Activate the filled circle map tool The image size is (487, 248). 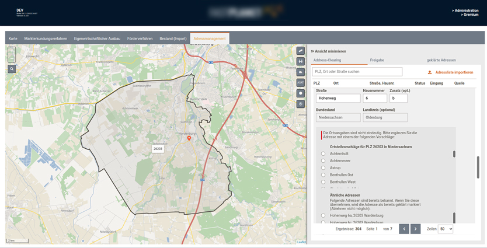(301, 93)
